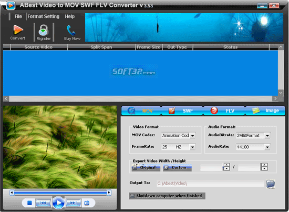
Task: Click the app logo in title bar
Action: point(11,6)
